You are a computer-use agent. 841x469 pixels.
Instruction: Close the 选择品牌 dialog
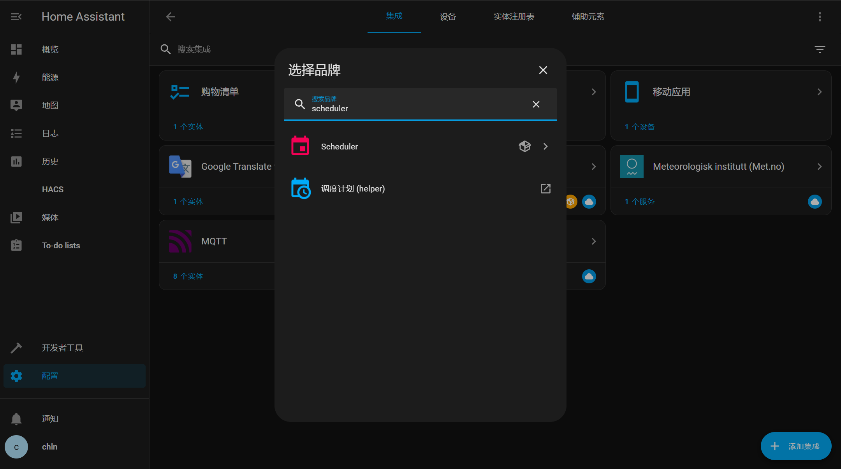tap(543, 70)
